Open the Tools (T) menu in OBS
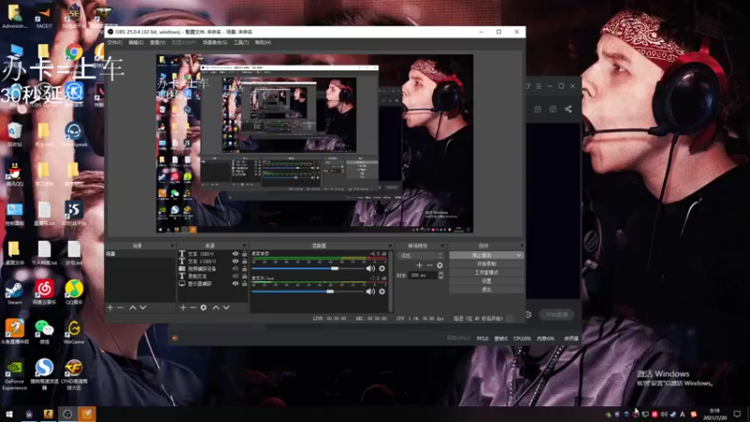The image size is (750, 422). (241, 42)
